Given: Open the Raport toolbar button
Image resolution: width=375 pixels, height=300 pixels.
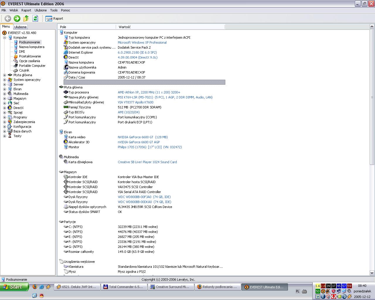Looking at the screenshot, I should point(54,18).
